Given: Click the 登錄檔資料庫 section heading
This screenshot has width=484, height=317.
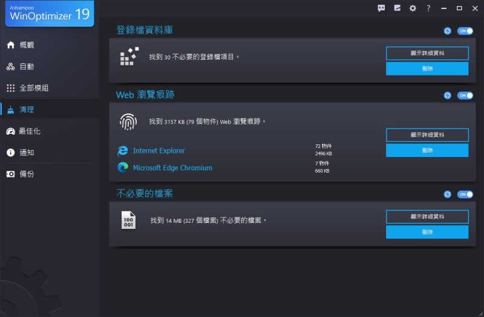Looking at the screenshot, I should (x=145, y=30).
